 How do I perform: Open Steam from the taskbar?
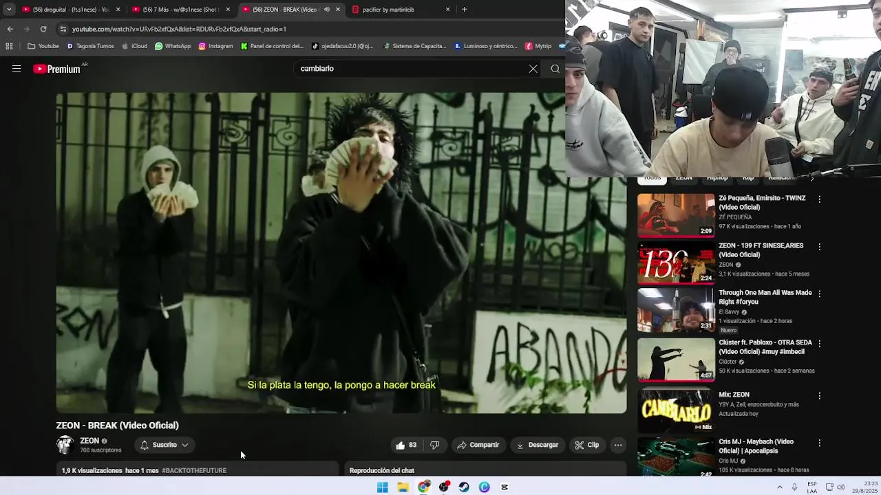464,487
